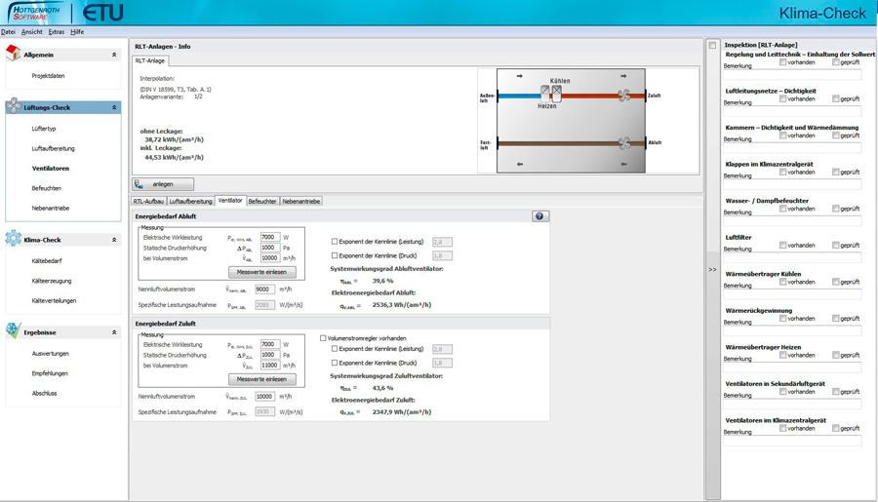Click the Lüftungs-Check fan icon

pos(14,106)
